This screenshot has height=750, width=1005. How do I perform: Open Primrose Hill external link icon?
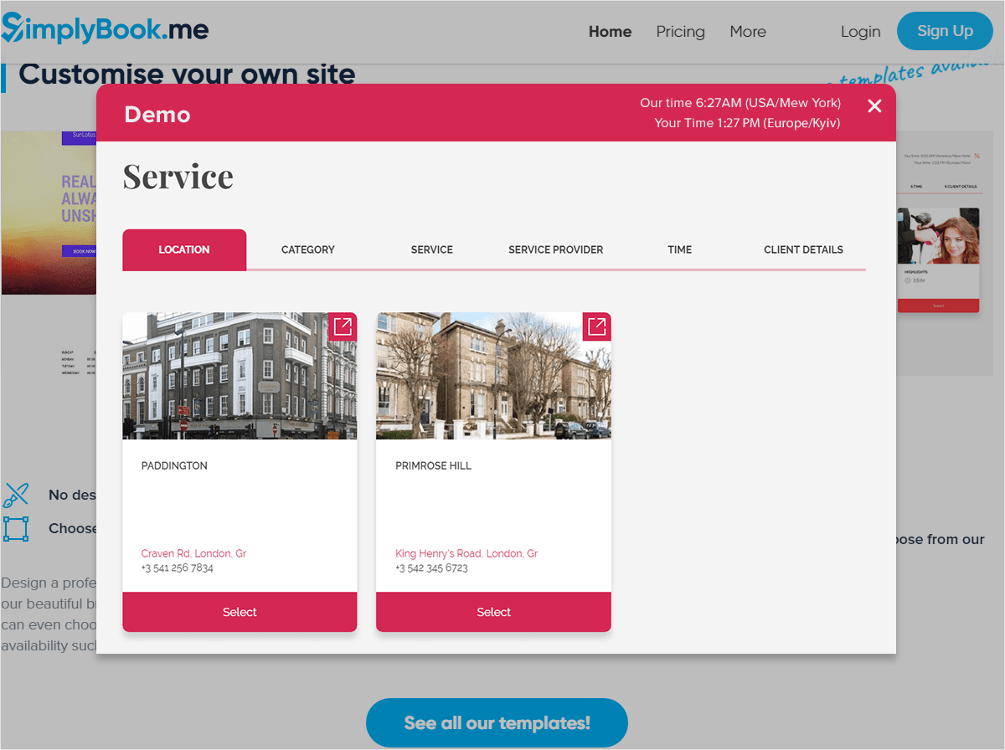point(596,326)
